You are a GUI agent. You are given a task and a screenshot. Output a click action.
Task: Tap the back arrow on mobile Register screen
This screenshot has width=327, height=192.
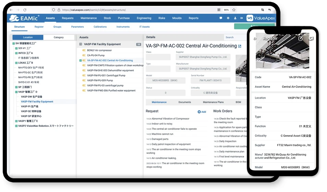tap(255, 39)
